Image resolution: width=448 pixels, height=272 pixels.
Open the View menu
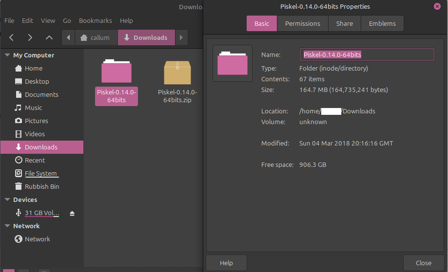tap(48, 20)
